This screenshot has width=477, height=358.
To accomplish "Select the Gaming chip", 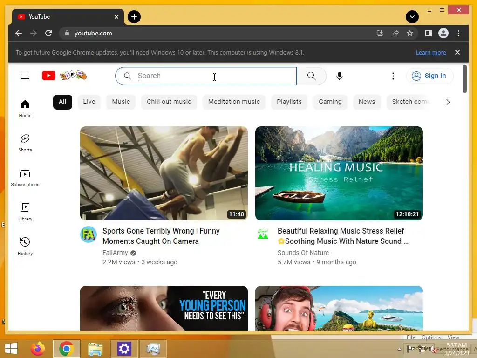I will click(330, 102).
